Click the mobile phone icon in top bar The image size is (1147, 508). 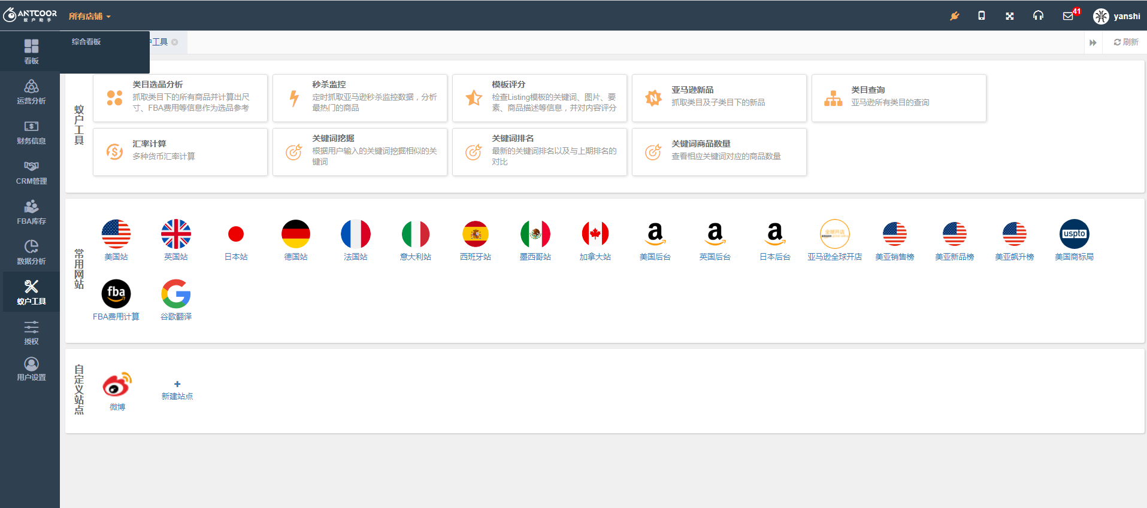tap(982, 16)
